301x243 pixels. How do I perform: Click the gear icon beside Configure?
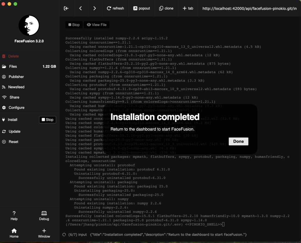(x=4, y=108)
